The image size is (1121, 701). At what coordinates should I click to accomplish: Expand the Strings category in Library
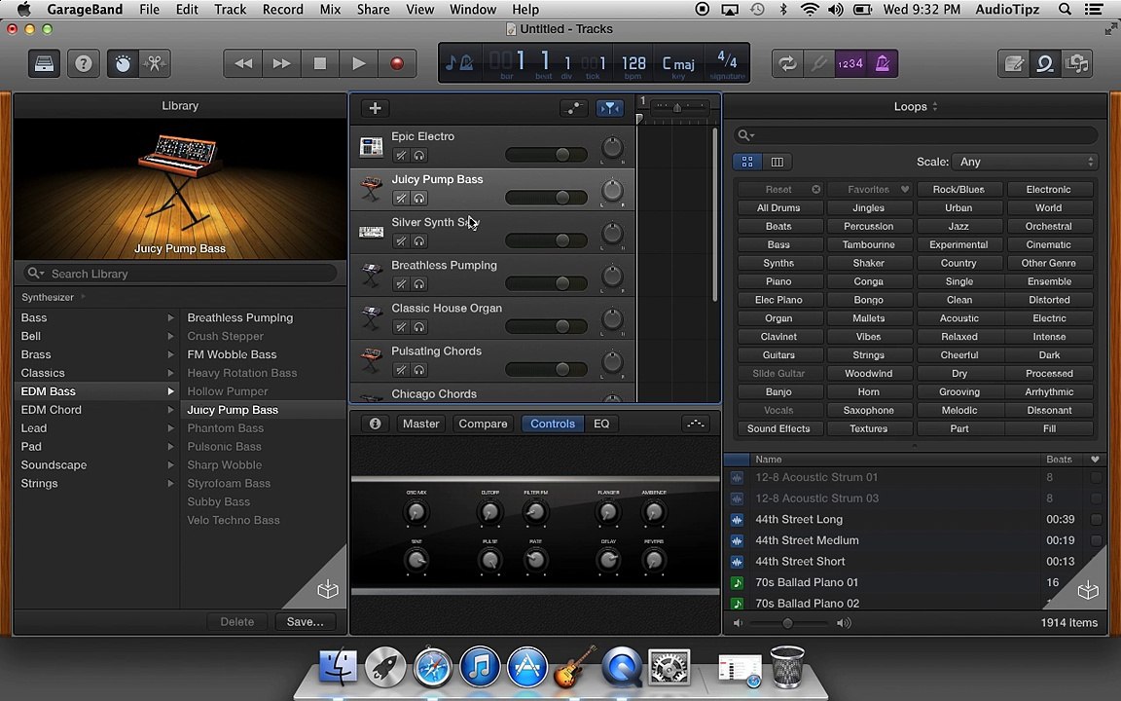click(x=170, y=484)
